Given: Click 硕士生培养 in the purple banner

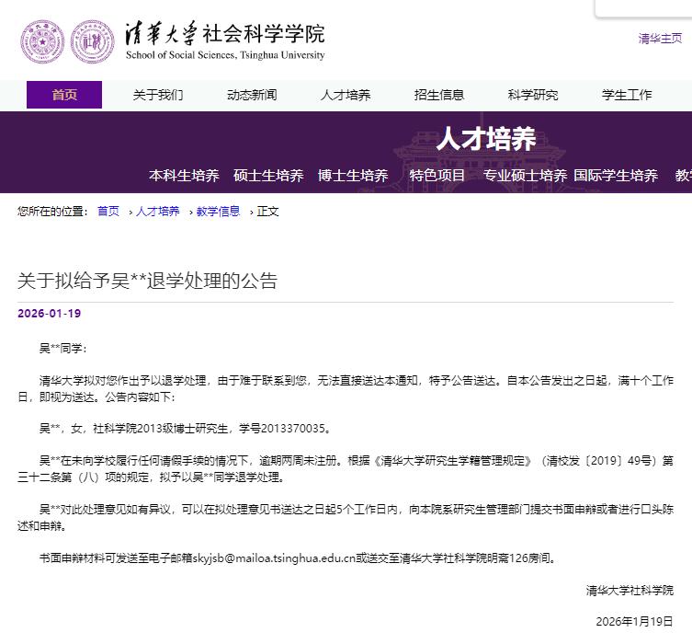Looking at the screenshot, I should point(268,176).
